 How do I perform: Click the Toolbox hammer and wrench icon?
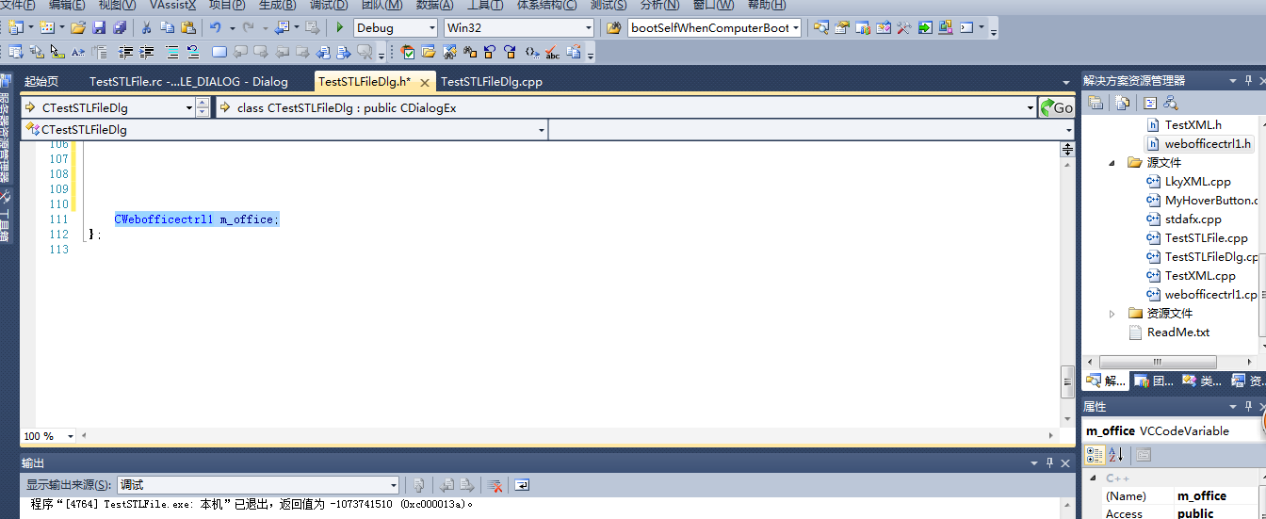click(x=903, y=28)
